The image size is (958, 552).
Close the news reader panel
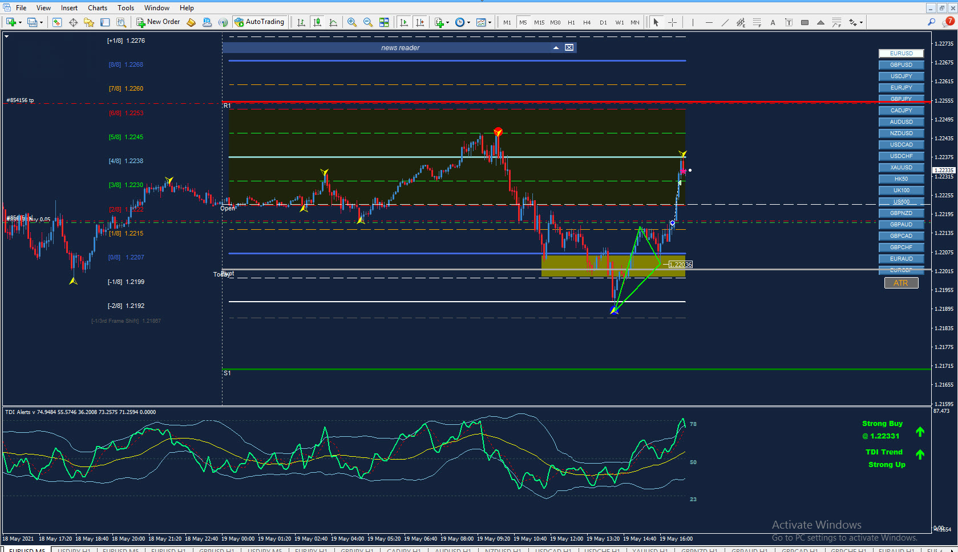569,48
